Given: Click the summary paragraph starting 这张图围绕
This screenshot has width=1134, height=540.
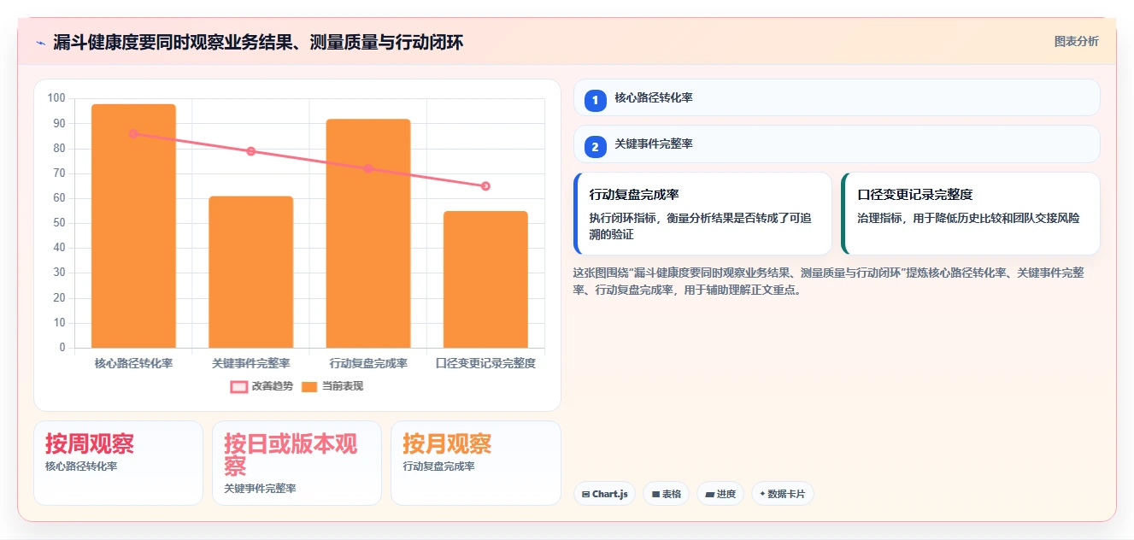Looking at the screenshot, I should click(828, 281).
